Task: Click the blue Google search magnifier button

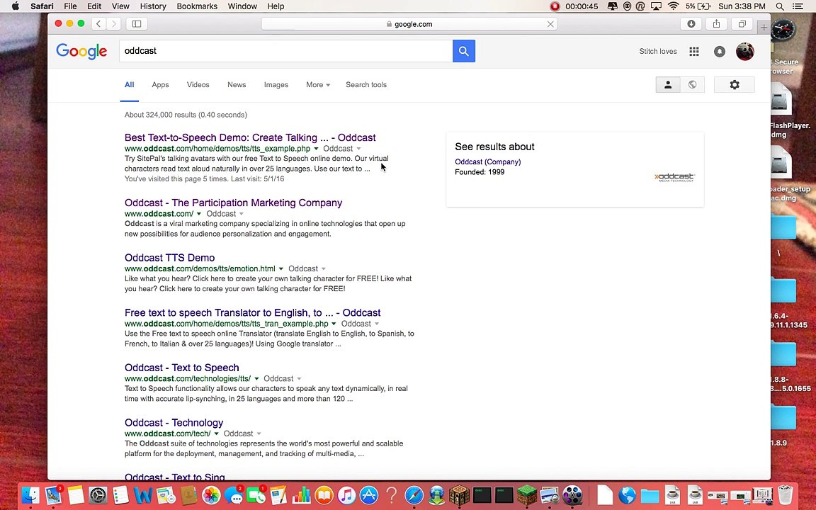Action: [464, 51]
